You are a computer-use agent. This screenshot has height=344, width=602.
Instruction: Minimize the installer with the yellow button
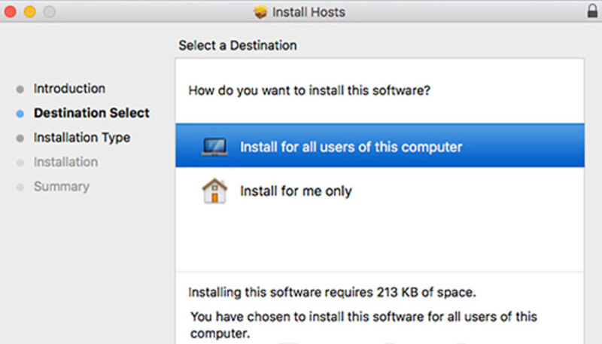[x=30, y=12]
